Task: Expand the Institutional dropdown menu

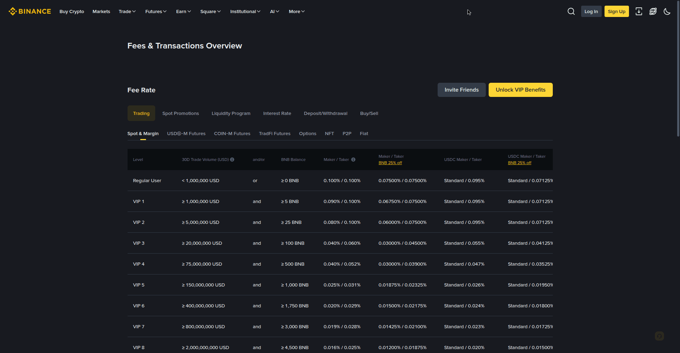Action: [x=245, y=11]
